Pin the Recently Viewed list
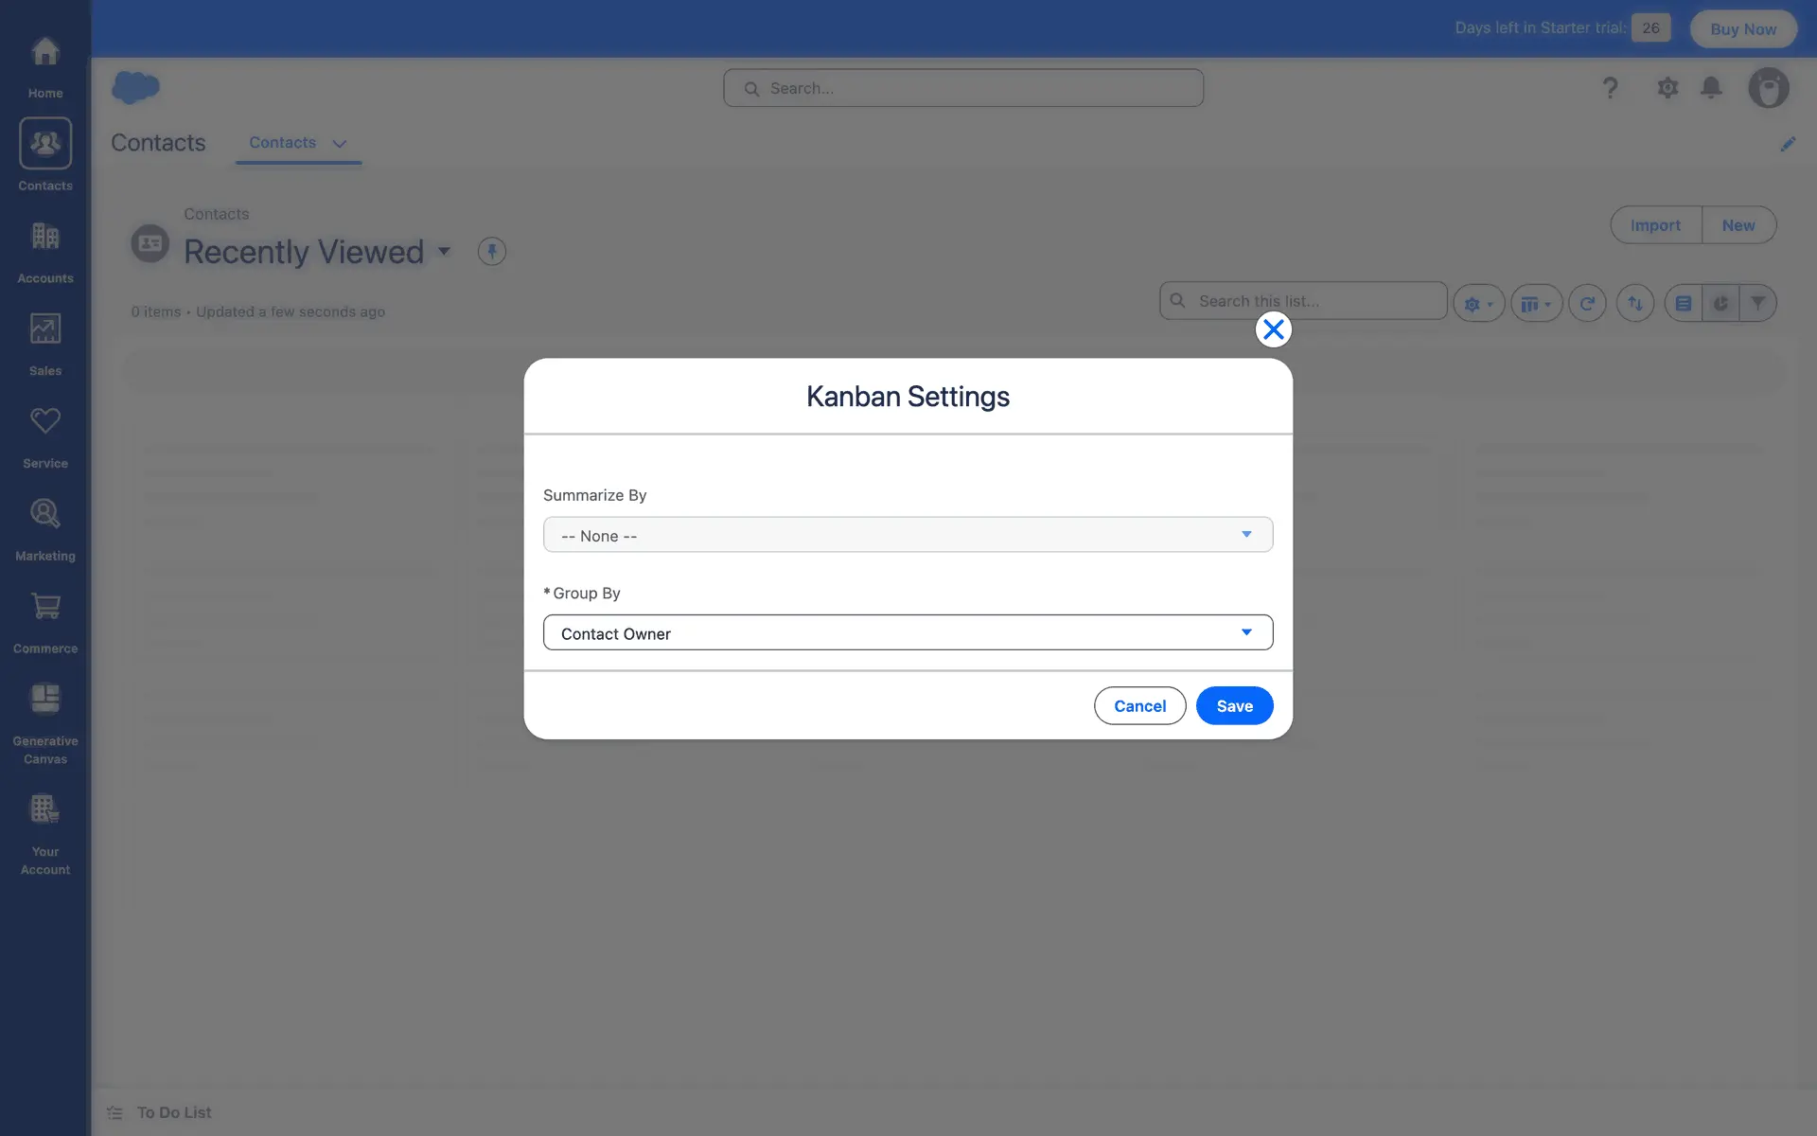 coord(491,252)
